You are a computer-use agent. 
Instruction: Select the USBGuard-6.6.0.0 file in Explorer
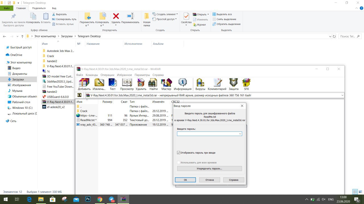pyautogui.click(x=58, y=97)
